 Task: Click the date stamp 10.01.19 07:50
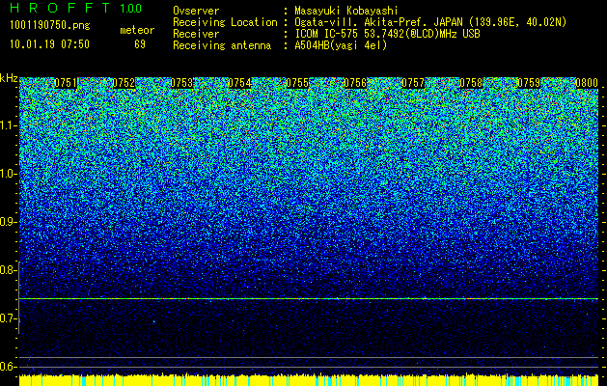coord(49,44)
